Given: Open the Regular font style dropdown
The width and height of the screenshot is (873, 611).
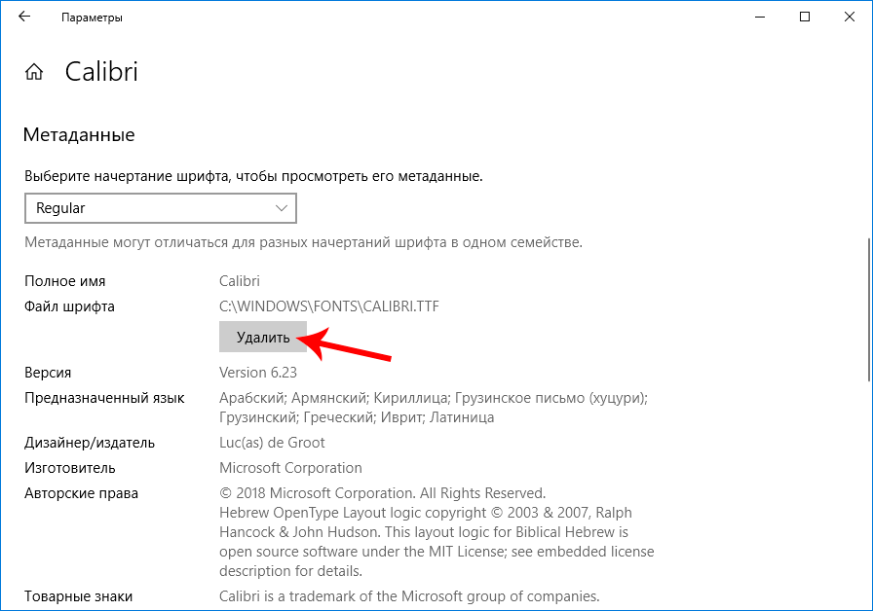Looking at the screenshot, I should (146, 208).
